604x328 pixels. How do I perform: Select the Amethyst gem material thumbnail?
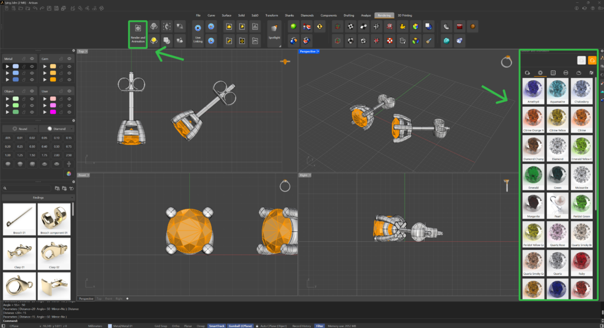[x=533, y=90]
